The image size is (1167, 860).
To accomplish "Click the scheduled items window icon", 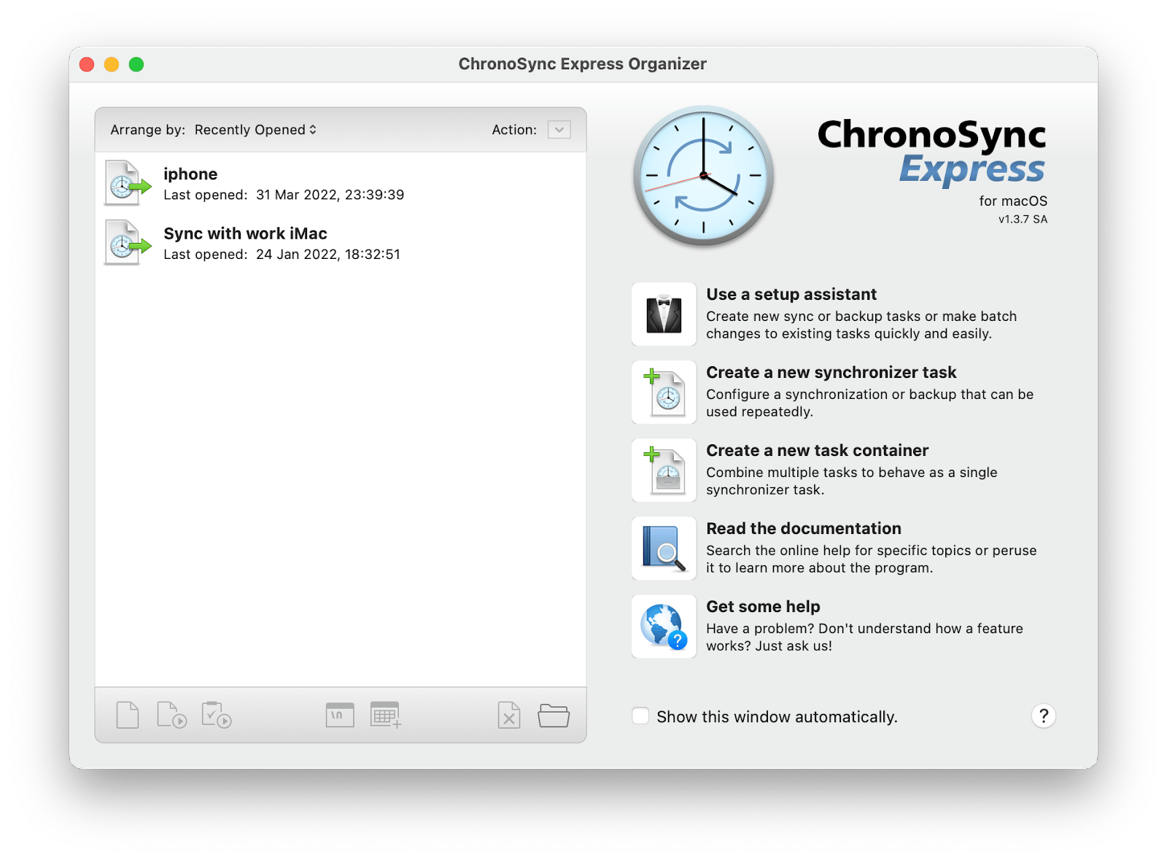I will click(340, 715).
